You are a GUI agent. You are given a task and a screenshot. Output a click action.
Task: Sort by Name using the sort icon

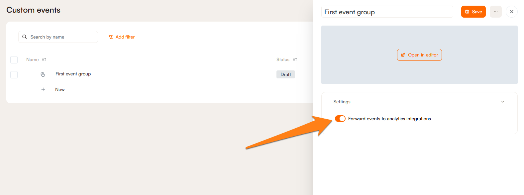pos(44,59)
